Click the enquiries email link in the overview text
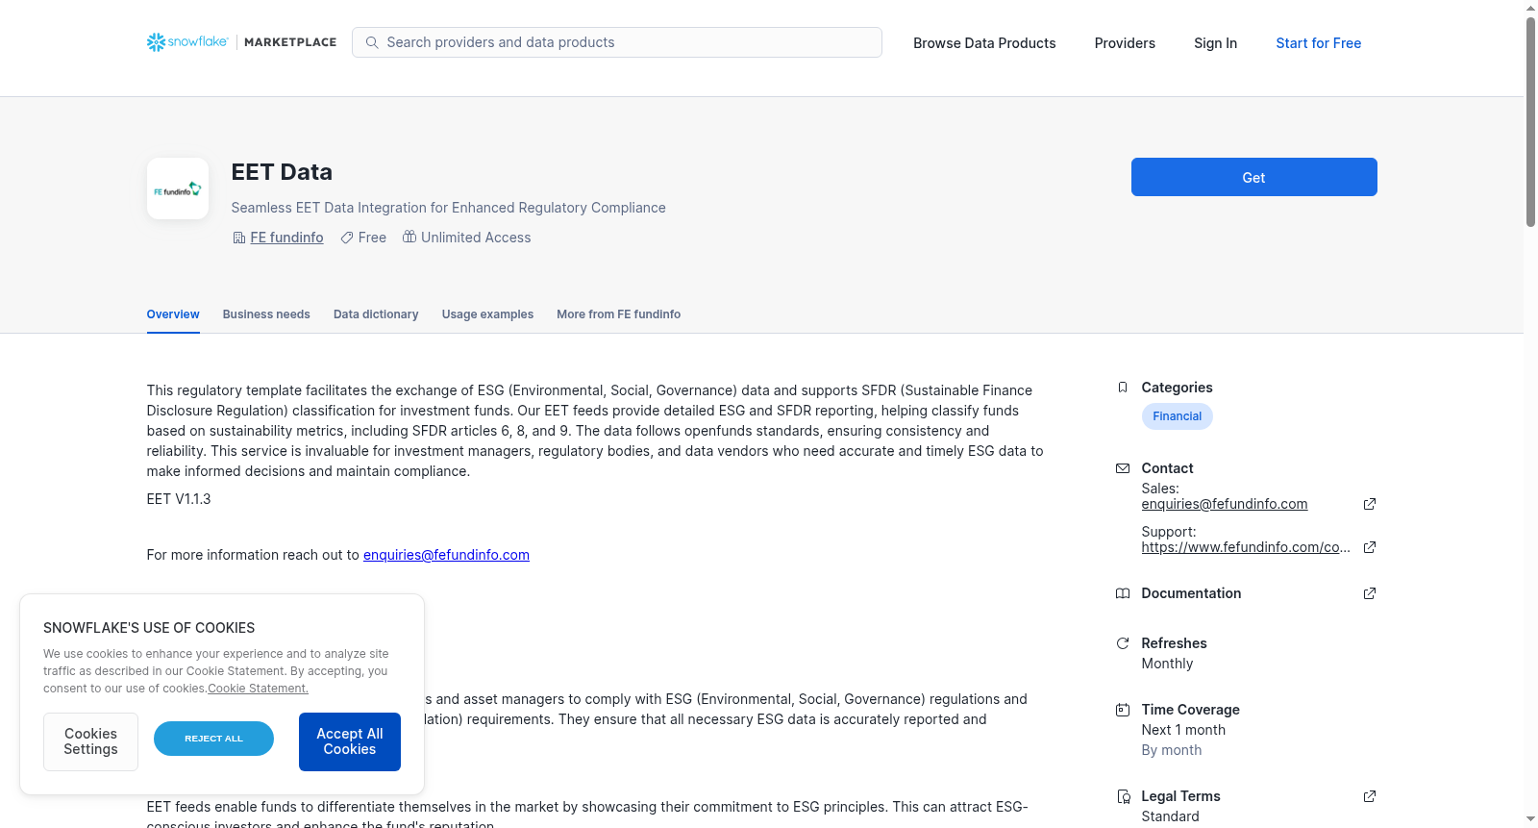1538x828 pixels. click(446, 555)
